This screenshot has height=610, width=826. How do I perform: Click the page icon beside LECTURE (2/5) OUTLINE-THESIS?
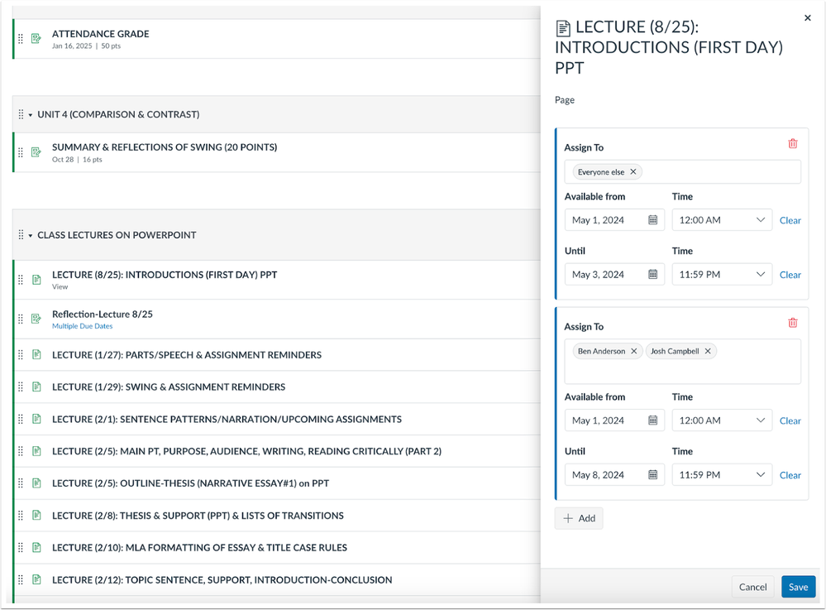(36, 483)
